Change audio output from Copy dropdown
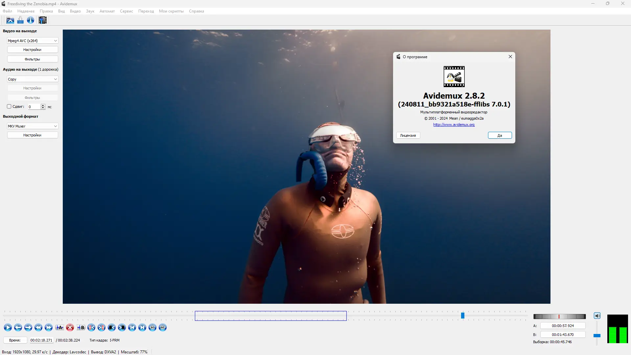631x355 pixels. (x=33, y=79)
